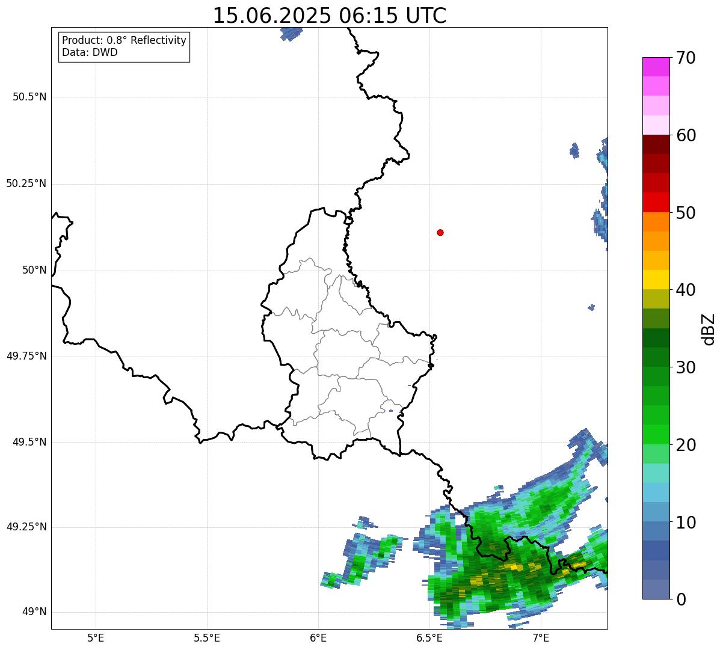The width and height of the screenshot is (723, 650).
Task: Click the 49.25°N latitude label
Action: coord(26,527)
